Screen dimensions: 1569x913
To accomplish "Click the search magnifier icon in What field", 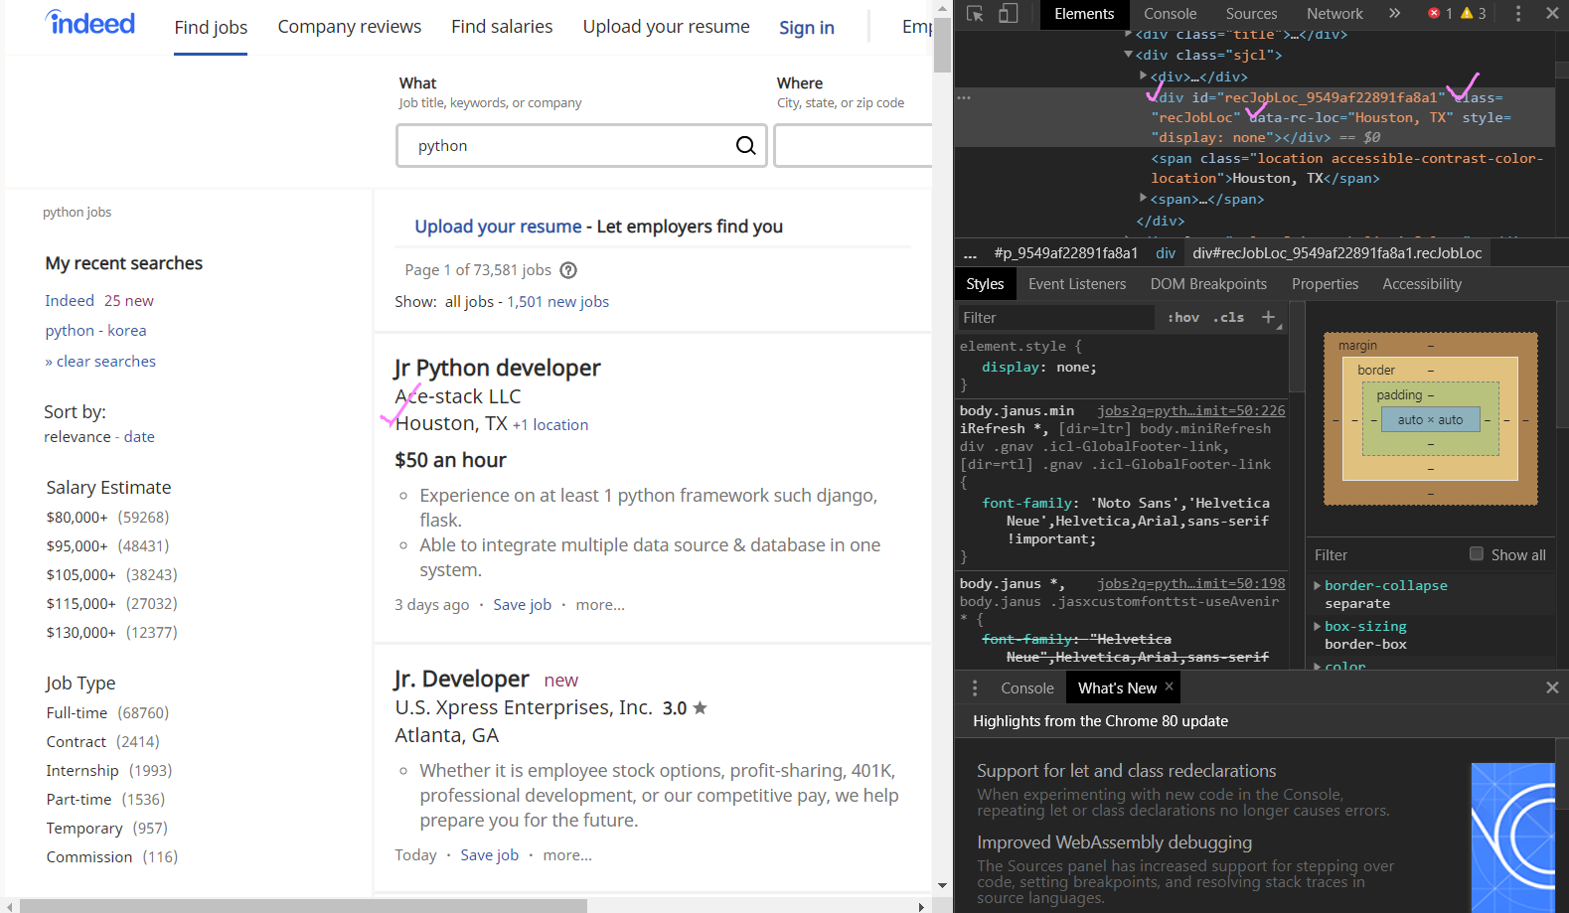I will (x=745, y=146).
